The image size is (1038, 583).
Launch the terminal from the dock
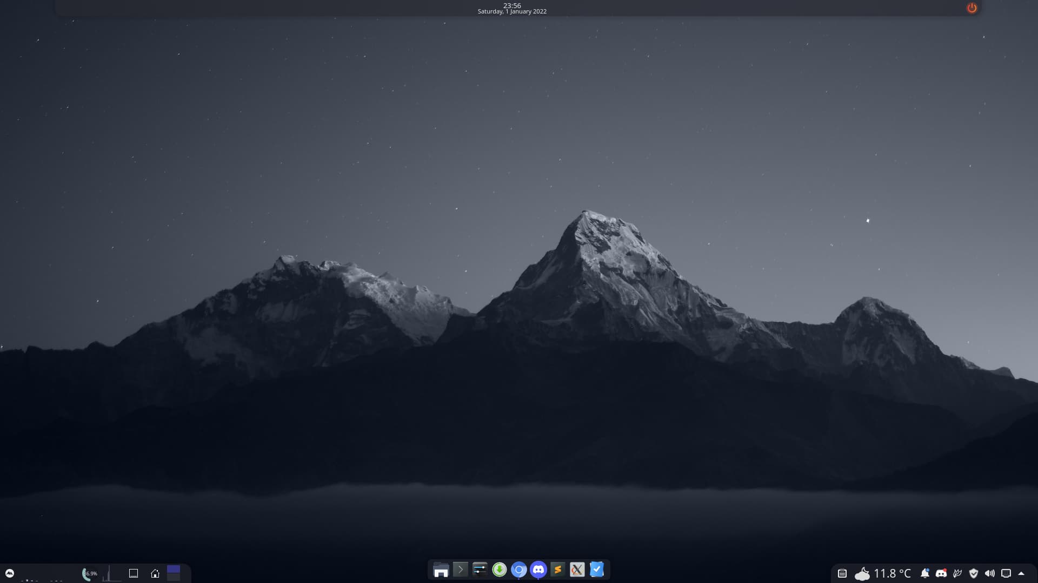point(461,570)
